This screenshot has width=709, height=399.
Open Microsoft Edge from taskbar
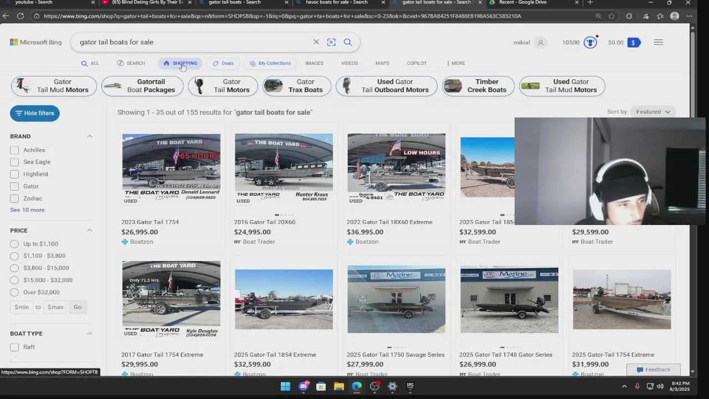(357, 386)
